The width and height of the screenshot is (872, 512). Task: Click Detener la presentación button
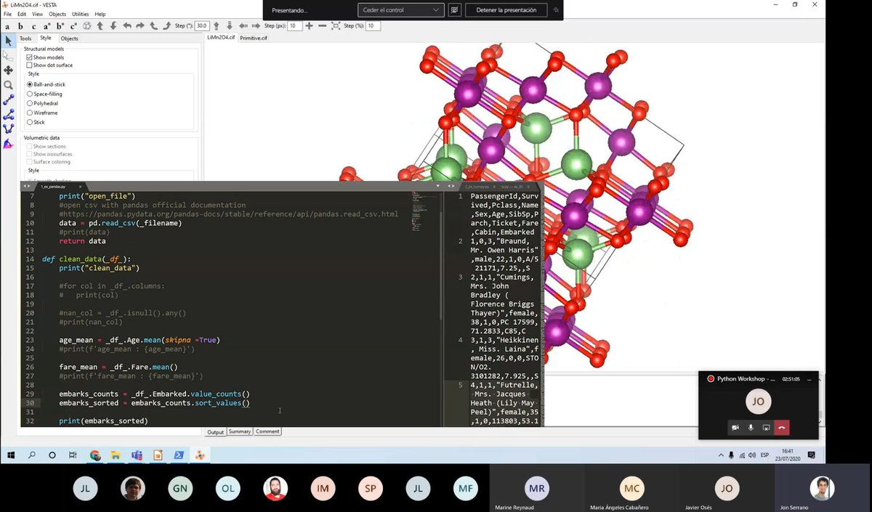coord(506,10)
